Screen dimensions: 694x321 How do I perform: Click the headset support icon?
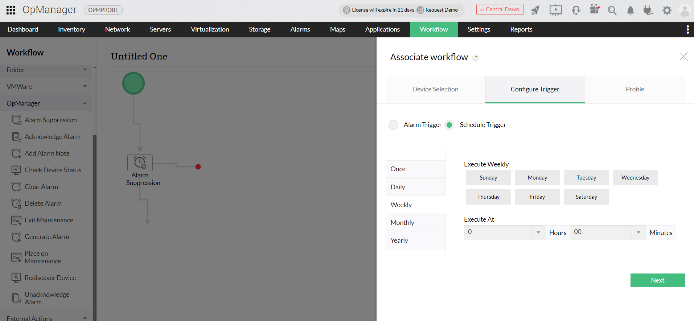576,10
